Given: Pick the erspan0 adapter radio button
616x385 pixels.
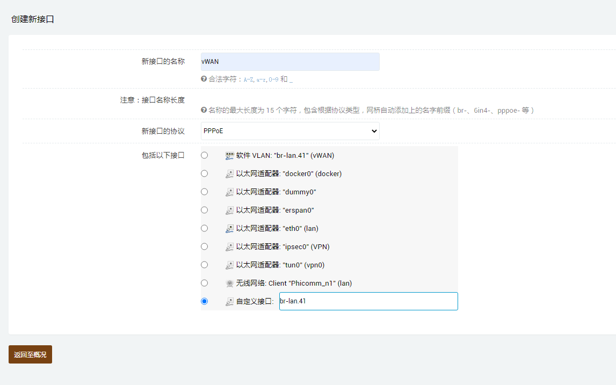Looking at the screenshot, I should [204, 210].
